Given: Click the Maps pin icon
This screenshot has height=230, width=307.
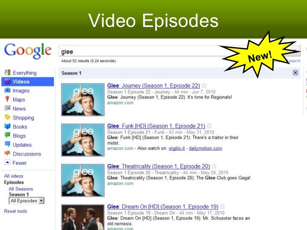Looking at the screenshot, I should point(7,99).
